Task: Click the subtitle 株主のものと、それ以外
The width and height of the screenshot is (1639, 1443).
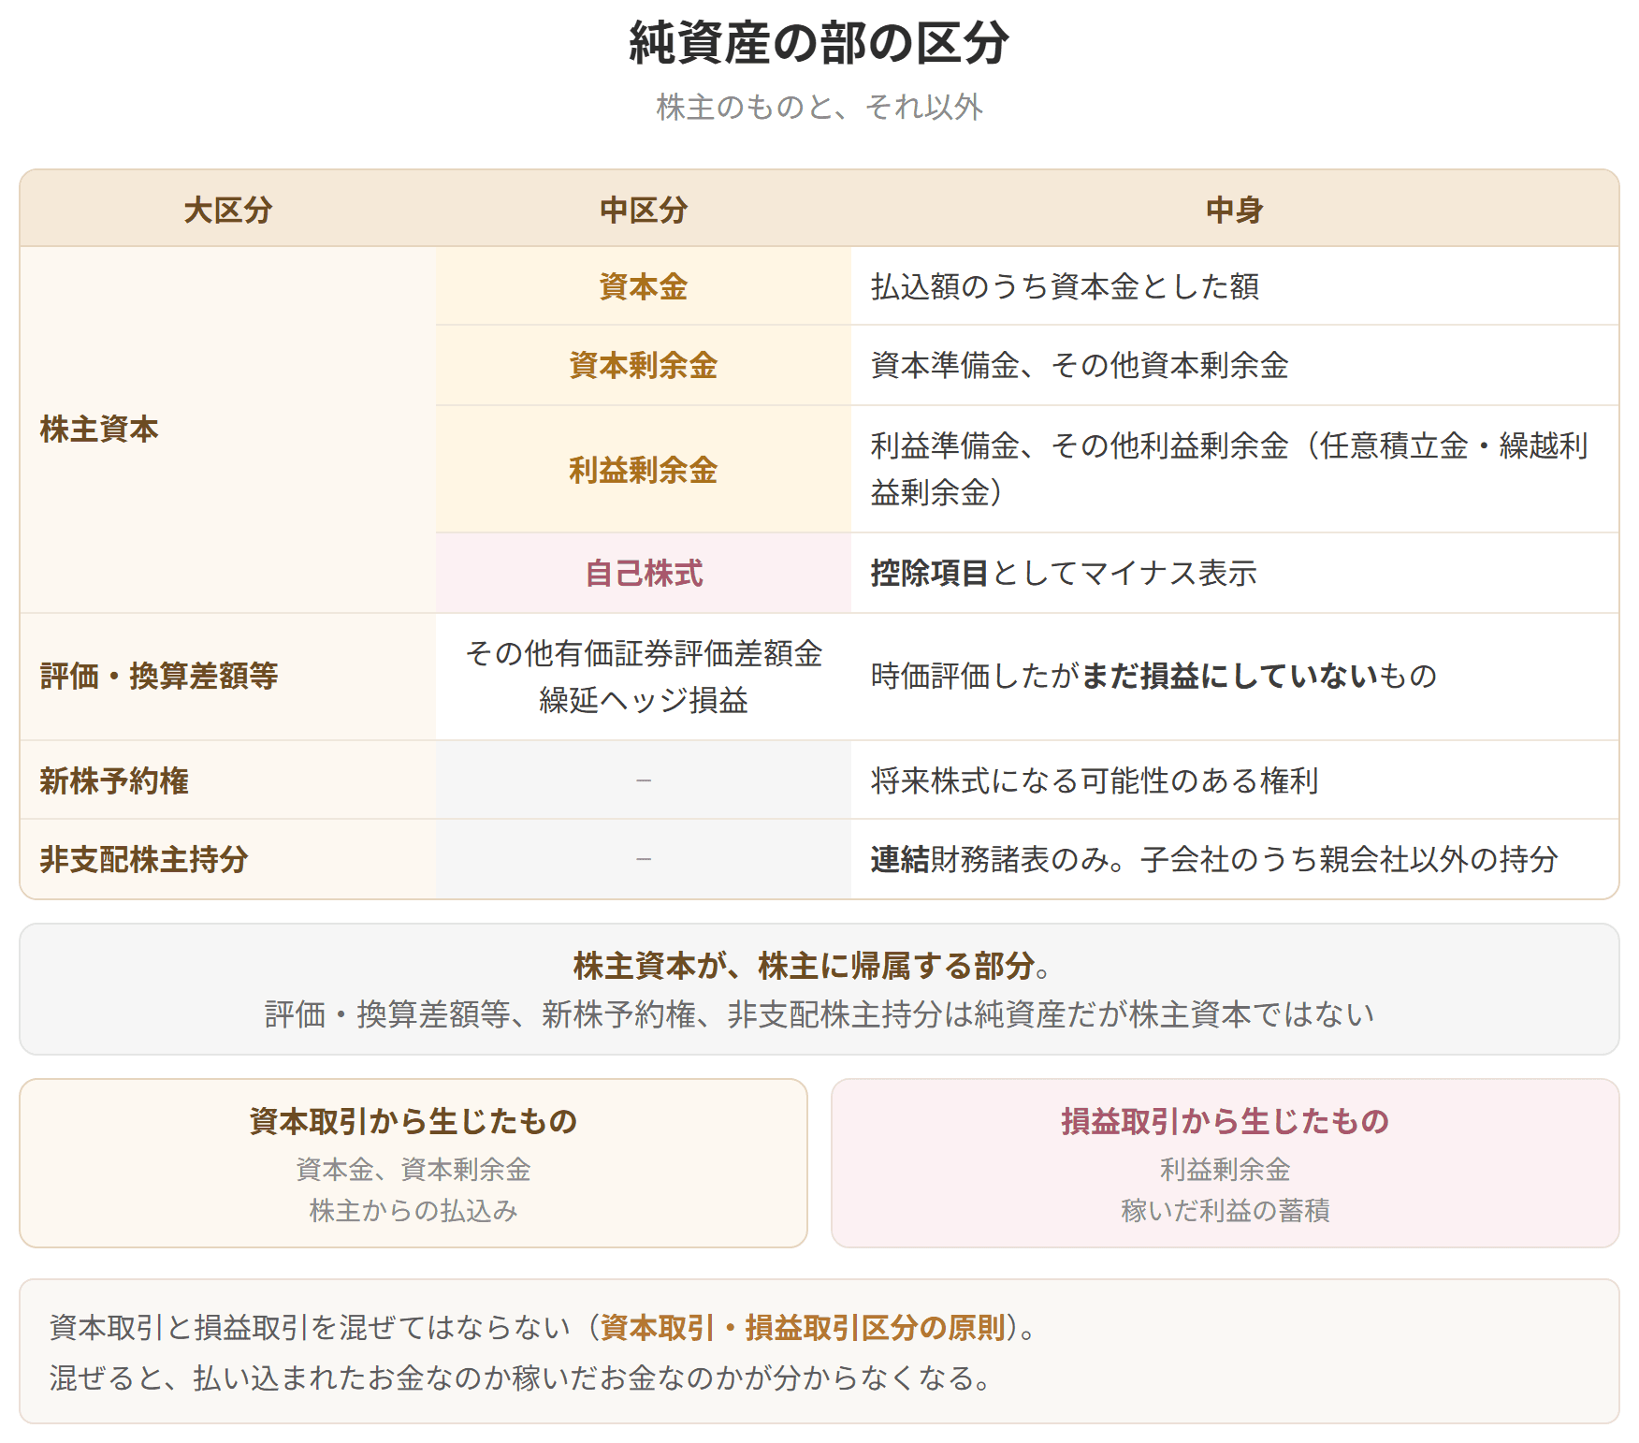Action: (x=819, y=107)
